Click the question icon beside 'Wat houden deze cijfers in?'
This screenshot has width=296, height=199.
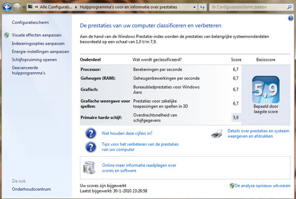(91, 133)
